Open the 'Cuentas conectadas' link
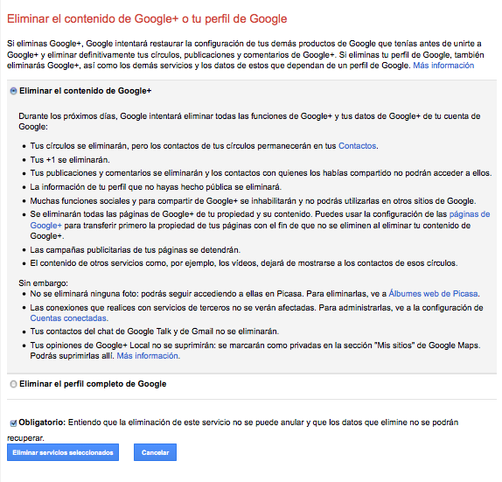Viewport: 502px width, 482px height. 69,318
